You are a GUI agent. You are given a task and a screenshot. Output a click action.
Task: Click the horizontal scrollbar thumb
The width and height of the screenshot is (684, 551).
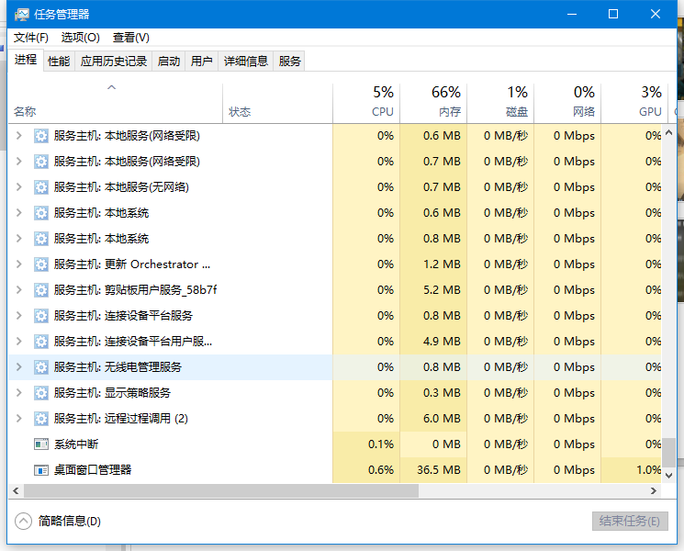(x=221, y=490)
